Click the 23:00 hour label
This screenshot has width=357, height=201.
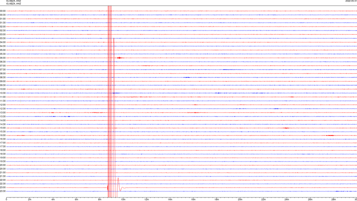point(3,187)
